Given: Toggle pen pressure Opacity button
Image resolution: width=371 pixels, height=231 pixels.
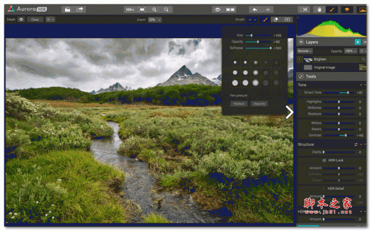Looking at the screenshot, I should 259,103.
